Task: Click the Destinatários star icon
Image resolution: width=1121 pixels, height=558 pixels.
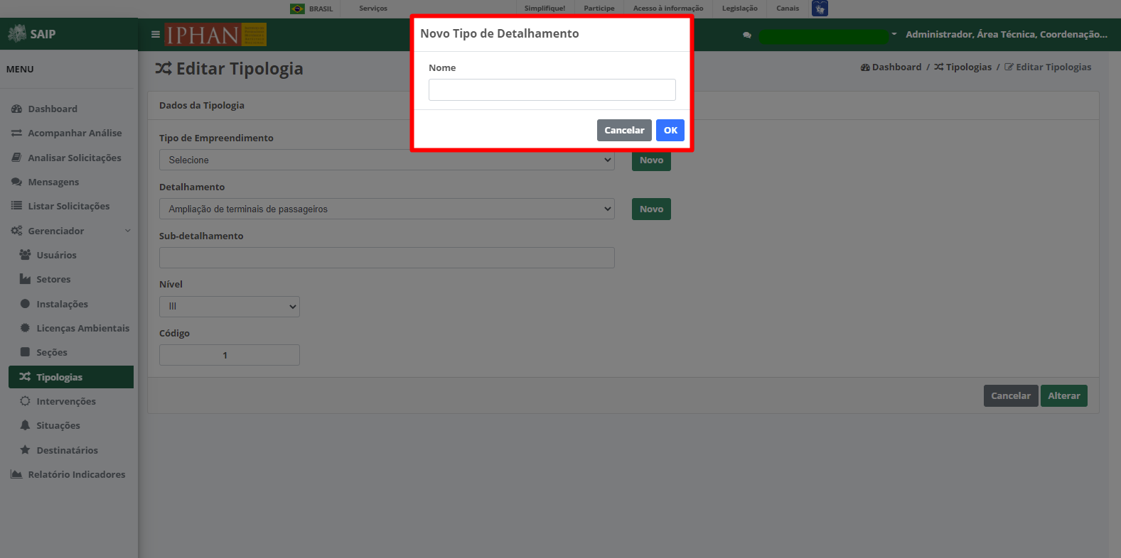Action: pyautogui.click(x=25, y=450)
